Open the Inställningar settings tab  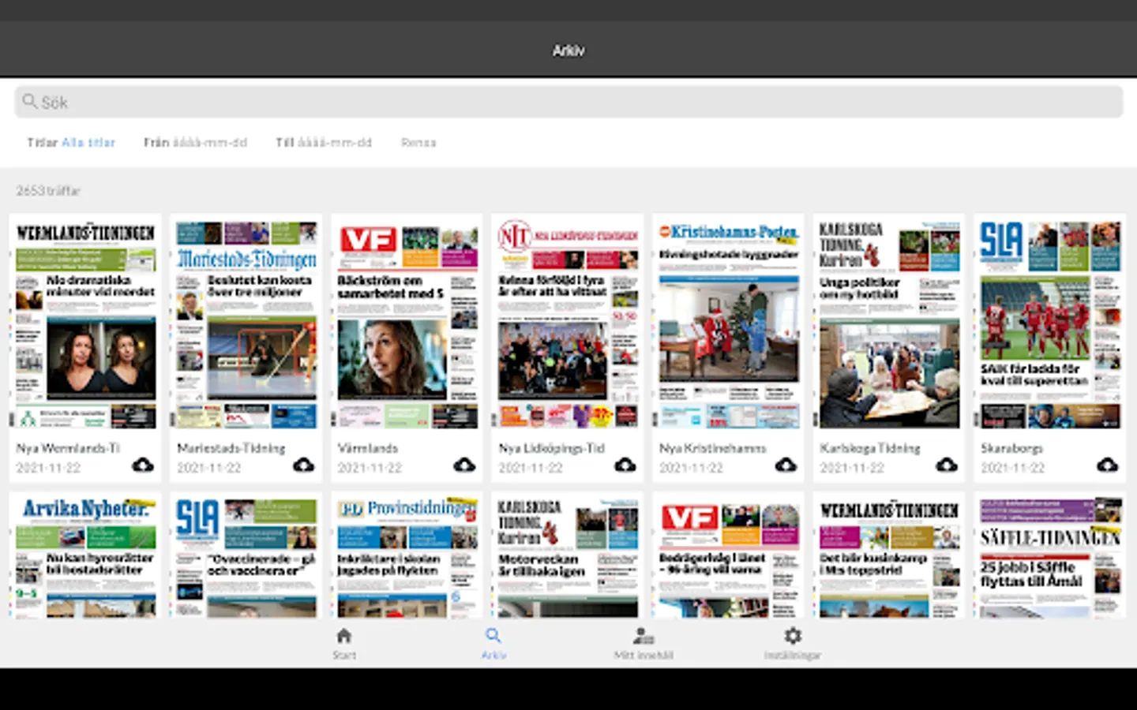click(x=793, y=643)
